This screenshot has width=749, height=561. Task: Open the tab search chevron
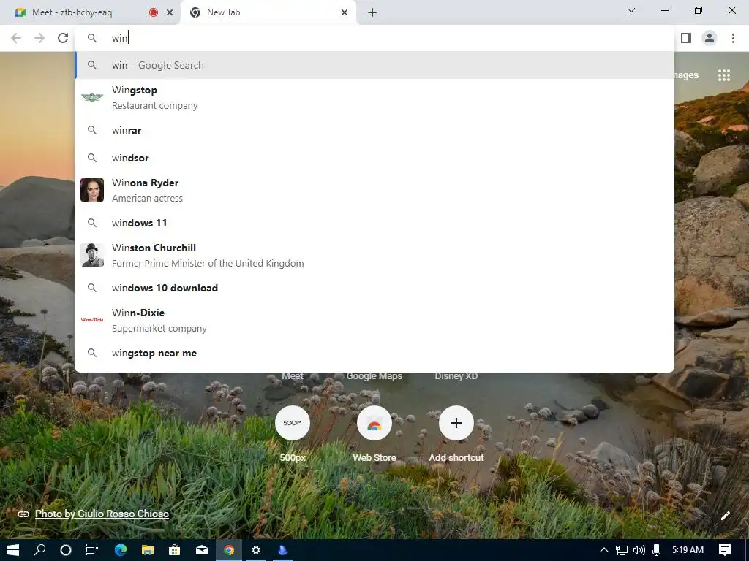[x=631, y=10]
